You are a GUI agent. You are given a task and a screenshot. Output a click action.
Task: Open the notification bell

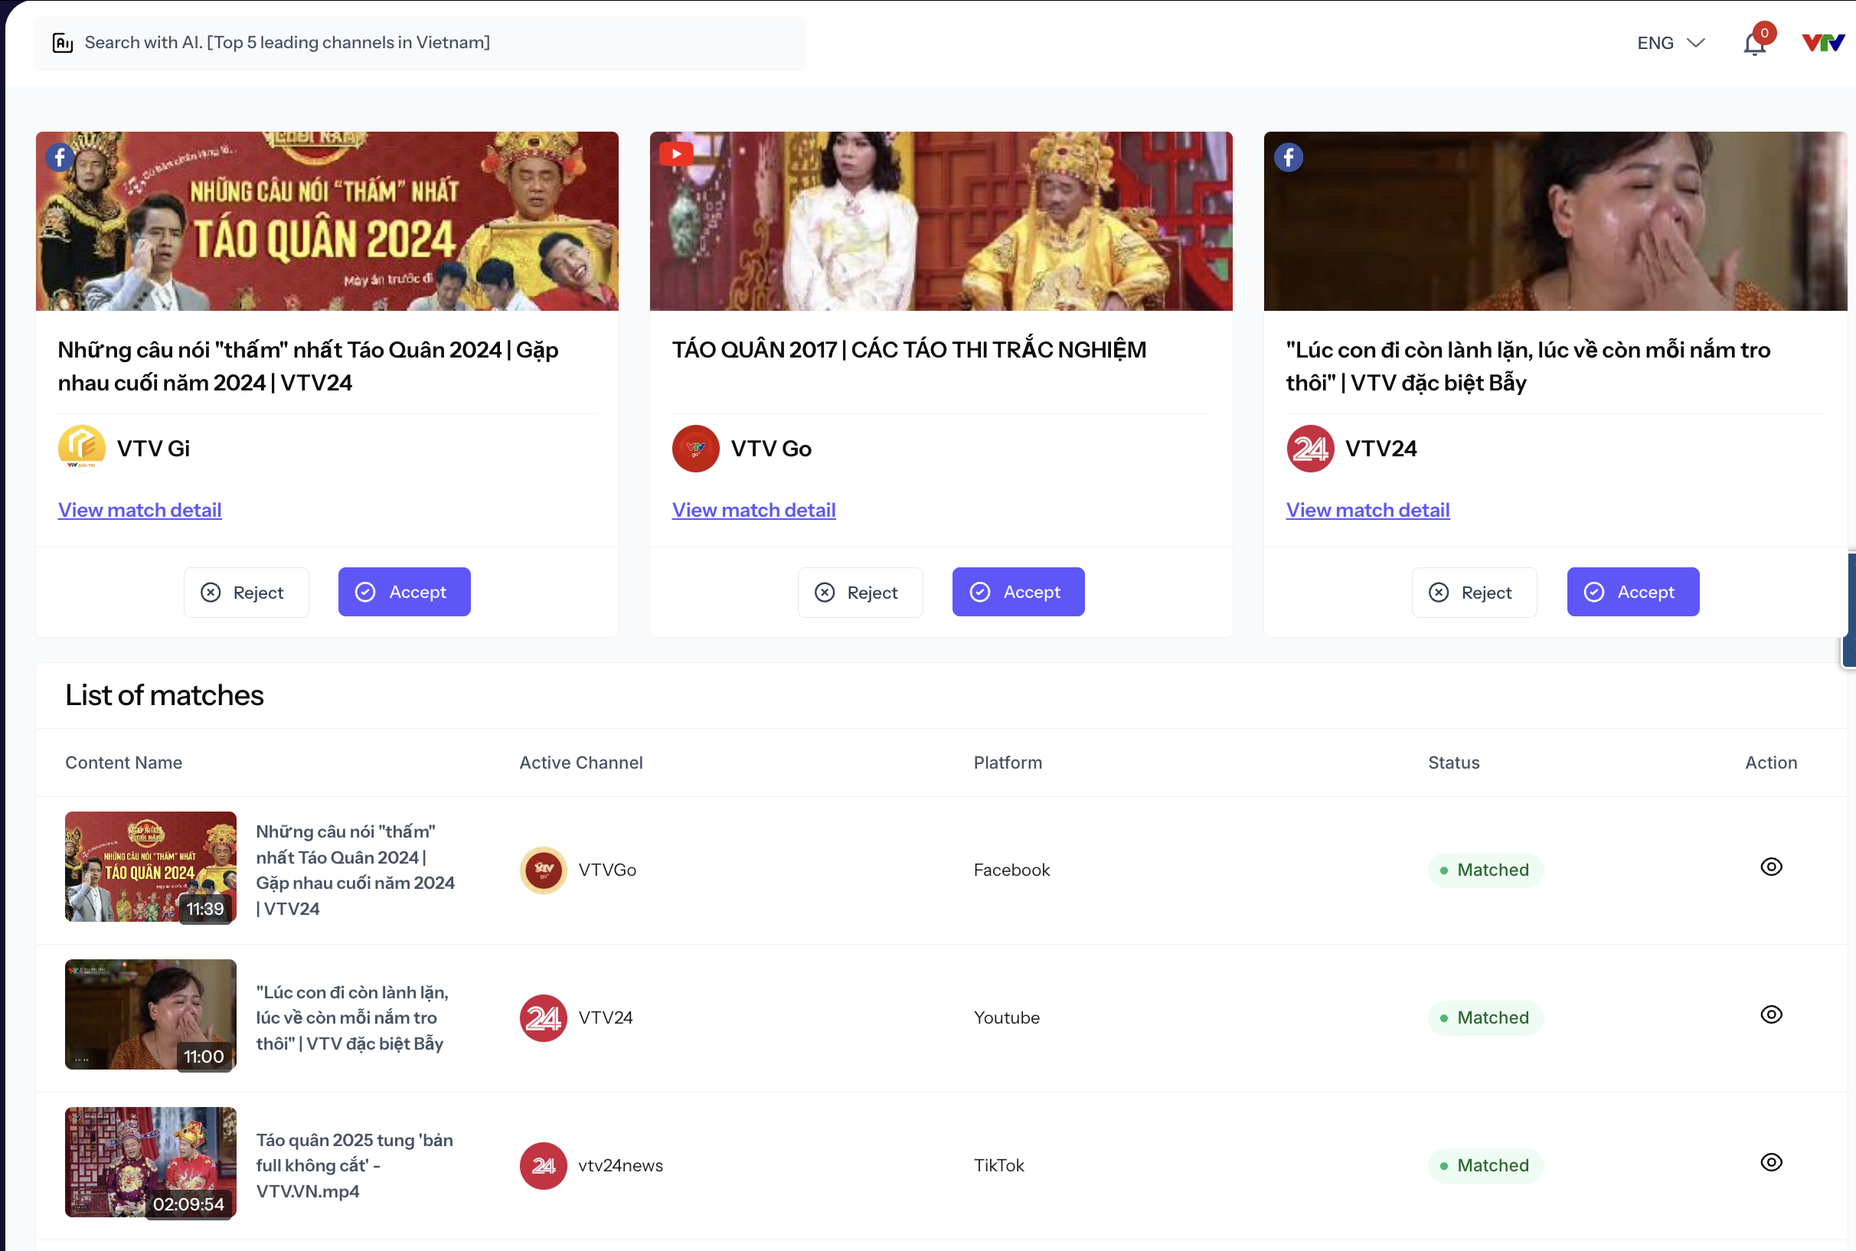click(1754, 42)
